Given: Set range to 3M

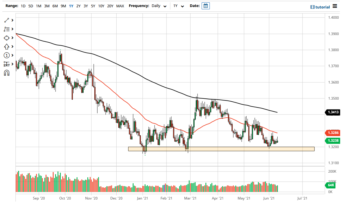Looking at the screenshot, I should pos(47,6).
